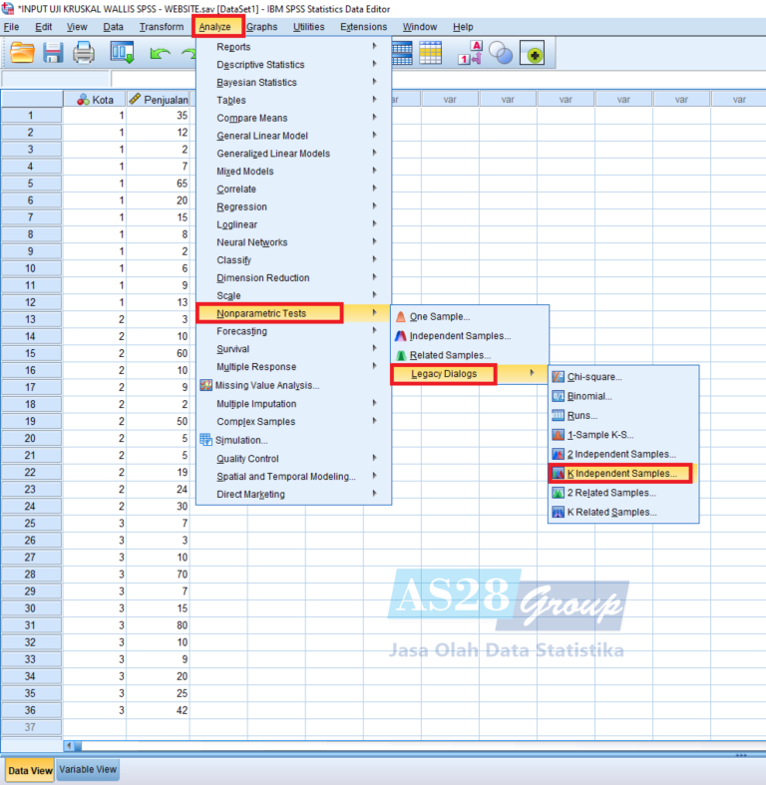The image size is (766, 785).
Task: Switch to the Variable View tab
Action: pos(88,770)
